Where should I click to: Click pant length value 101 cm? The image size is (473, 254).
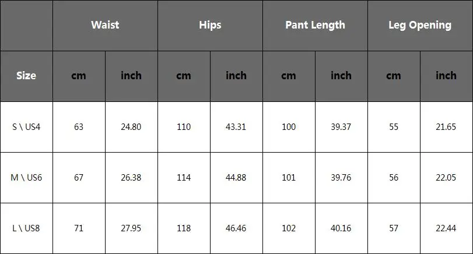[x=289, y=178]
